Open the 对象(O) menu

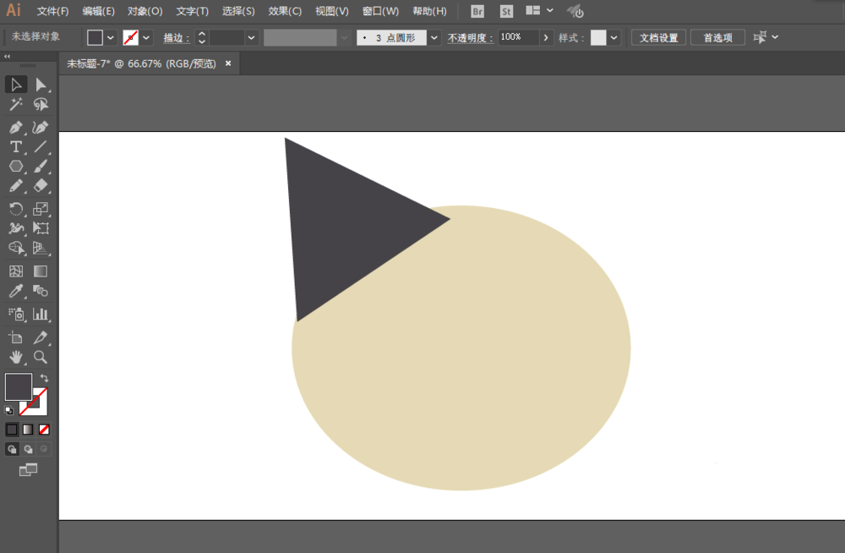click(145, 11)
